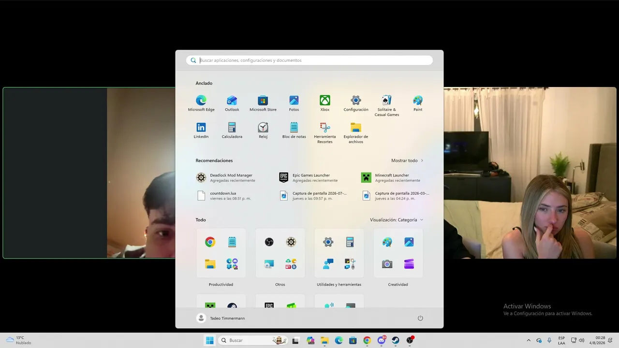This screenshot has width=619, height=348.
Task: Click the Windows Start button on taskbar
Action: point(209,340)
